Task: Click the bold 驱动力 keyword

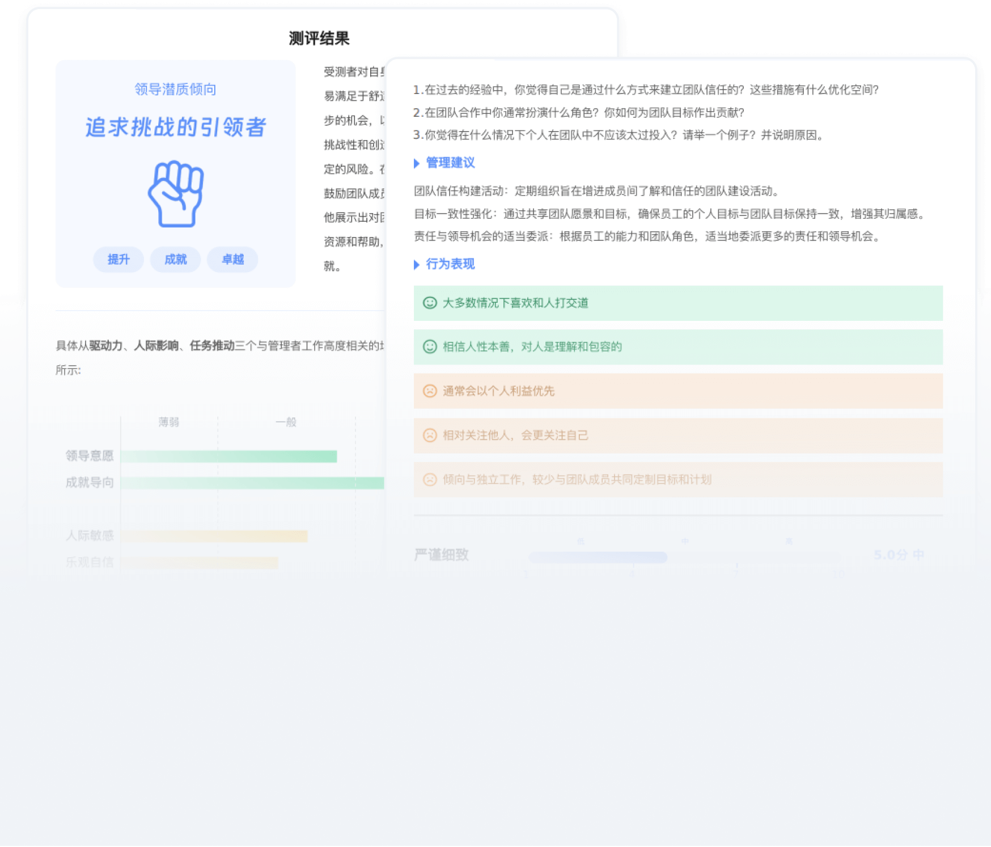Action: pos(106,346)
